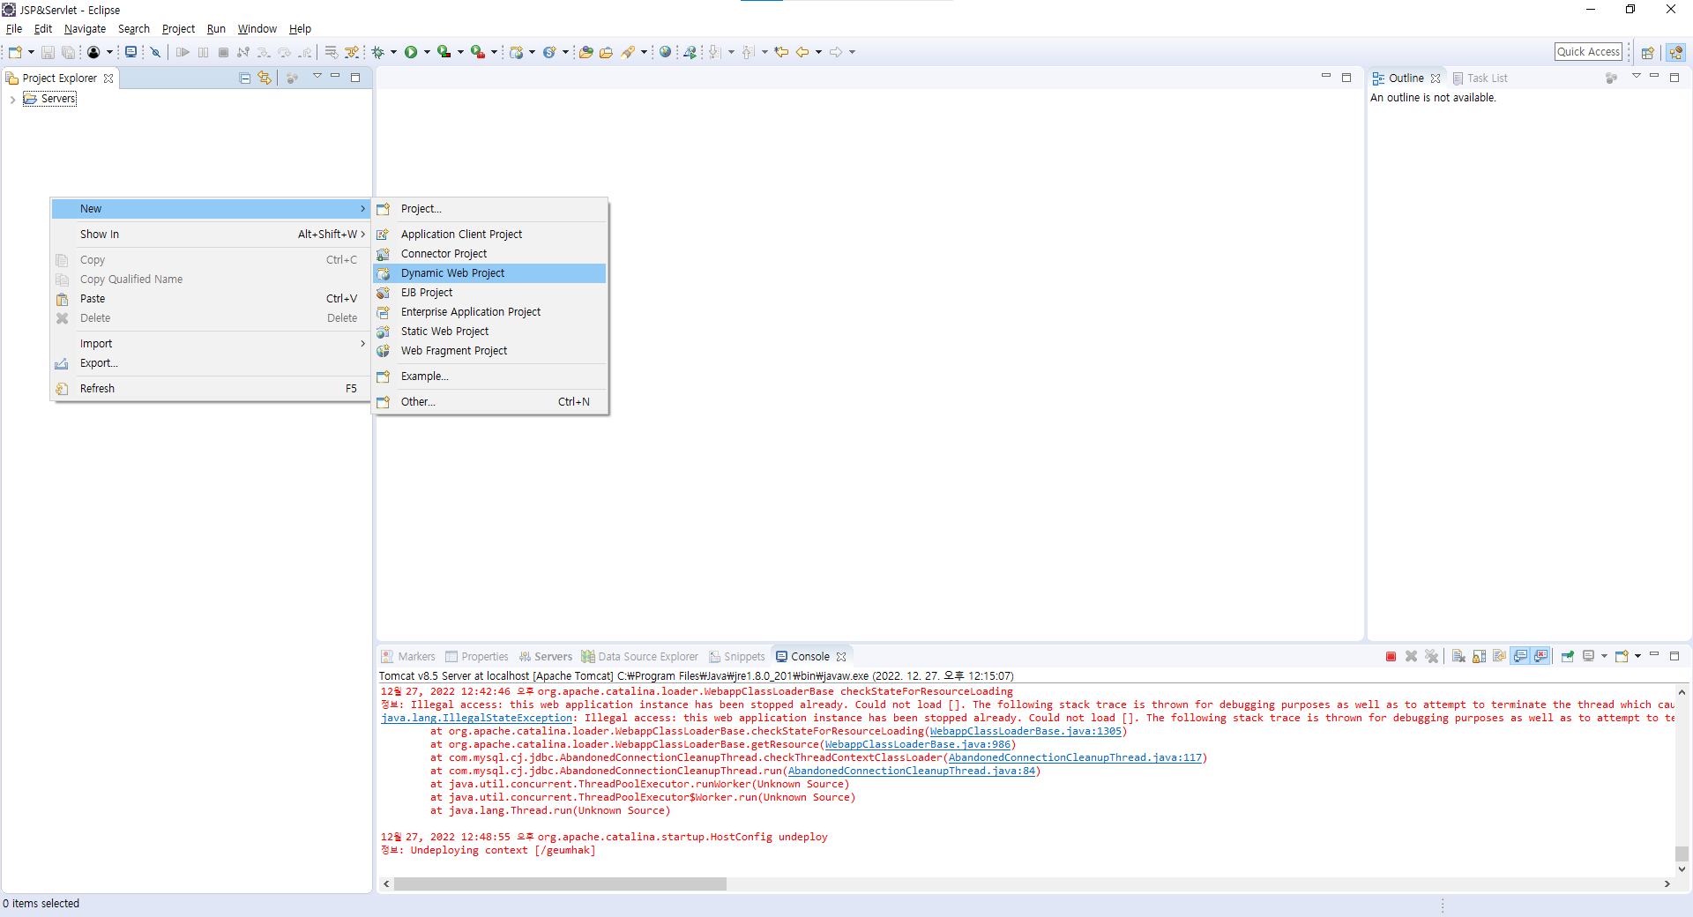Click the Quick Access search field
The image size is (1693, 917).
click(x=1588, y=52)
